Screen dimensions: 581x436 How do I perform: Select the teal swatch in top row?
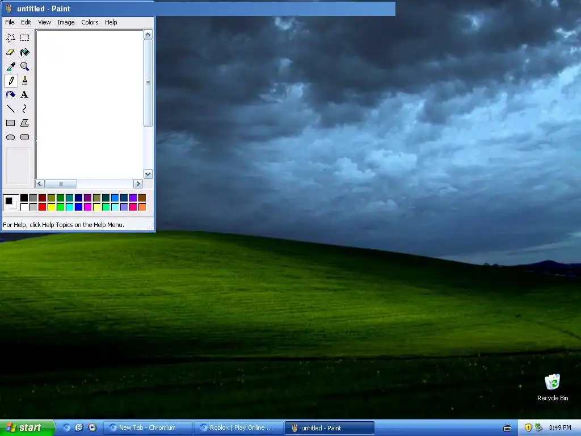pyautogui.click(x=69, y=198)
